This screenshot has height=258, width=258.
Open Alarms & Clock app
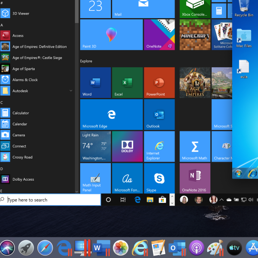click(37, 80)
